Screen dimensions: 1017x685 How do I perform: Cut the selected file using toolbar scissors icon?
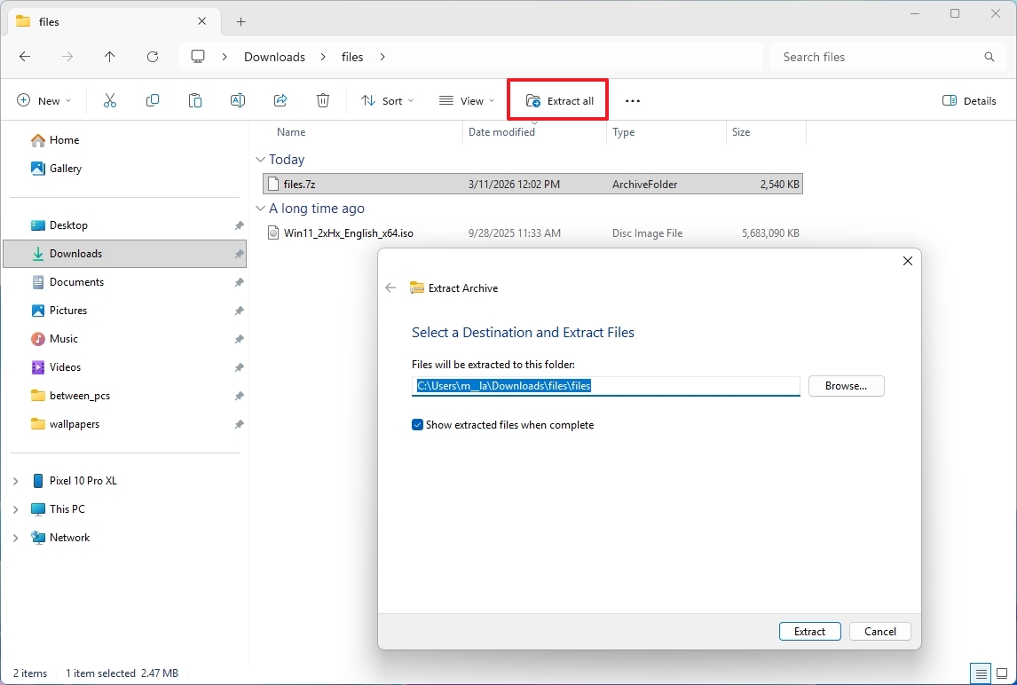coord(110,100)
